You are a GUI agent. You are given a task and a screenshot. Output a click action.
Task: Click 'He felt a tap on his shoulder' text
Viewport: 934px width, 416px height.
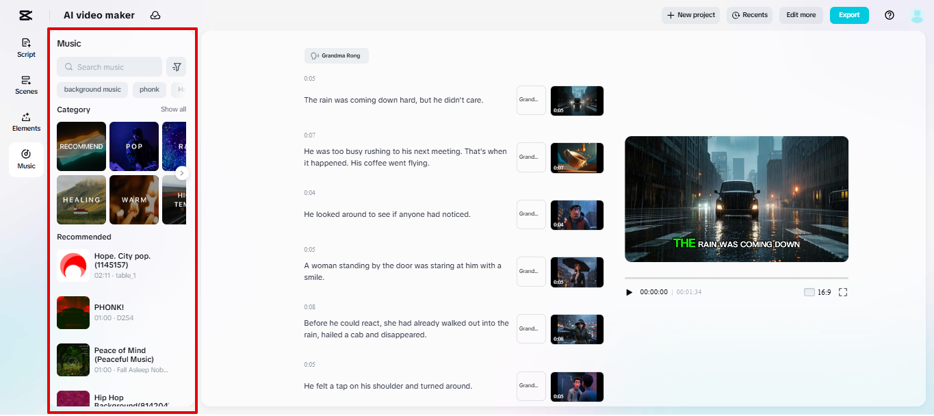pyautogui.click(x=388, y=386)
